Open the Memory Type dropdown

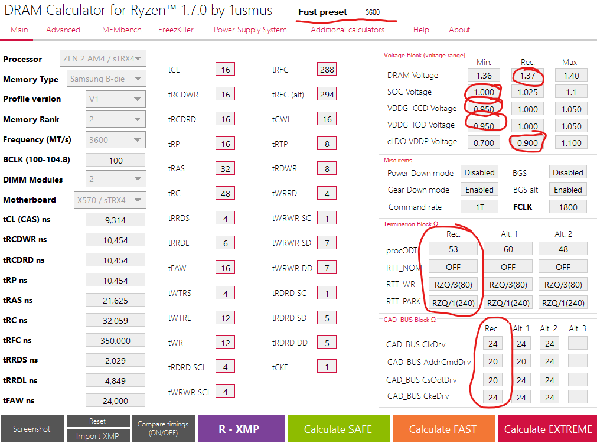(106, 79)
